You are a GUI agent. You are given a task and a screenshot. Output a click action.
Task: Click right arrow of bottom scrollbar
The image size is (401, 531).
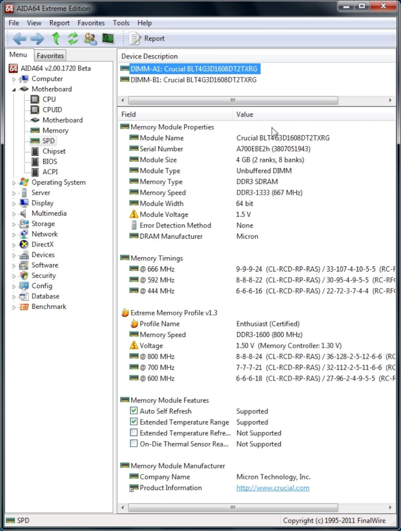point(390,507)
